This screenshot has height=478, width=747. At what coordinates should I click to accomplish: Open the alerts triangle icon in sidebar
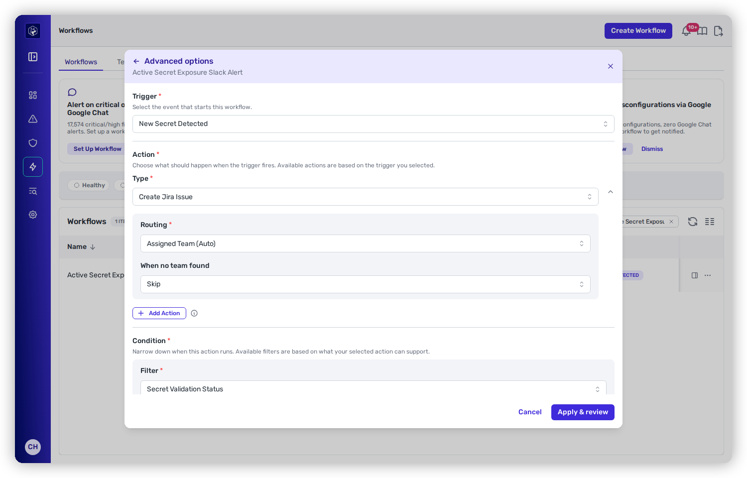click(33, 119)
